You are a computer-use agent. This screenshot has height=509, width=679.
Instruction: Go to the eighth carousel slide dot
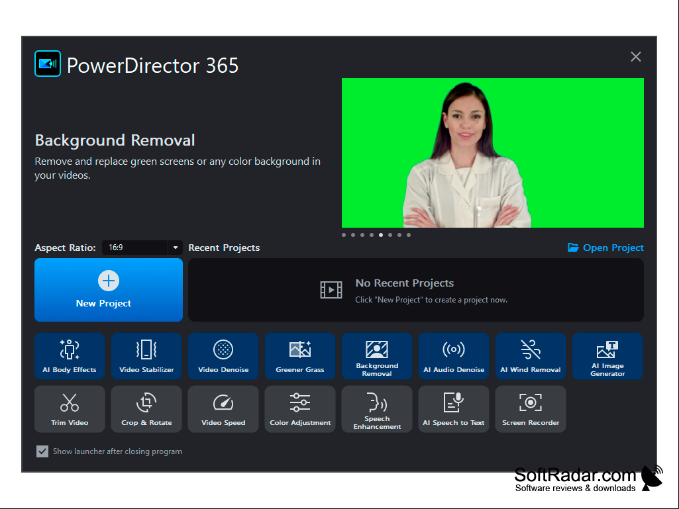(x=409, y=235)
